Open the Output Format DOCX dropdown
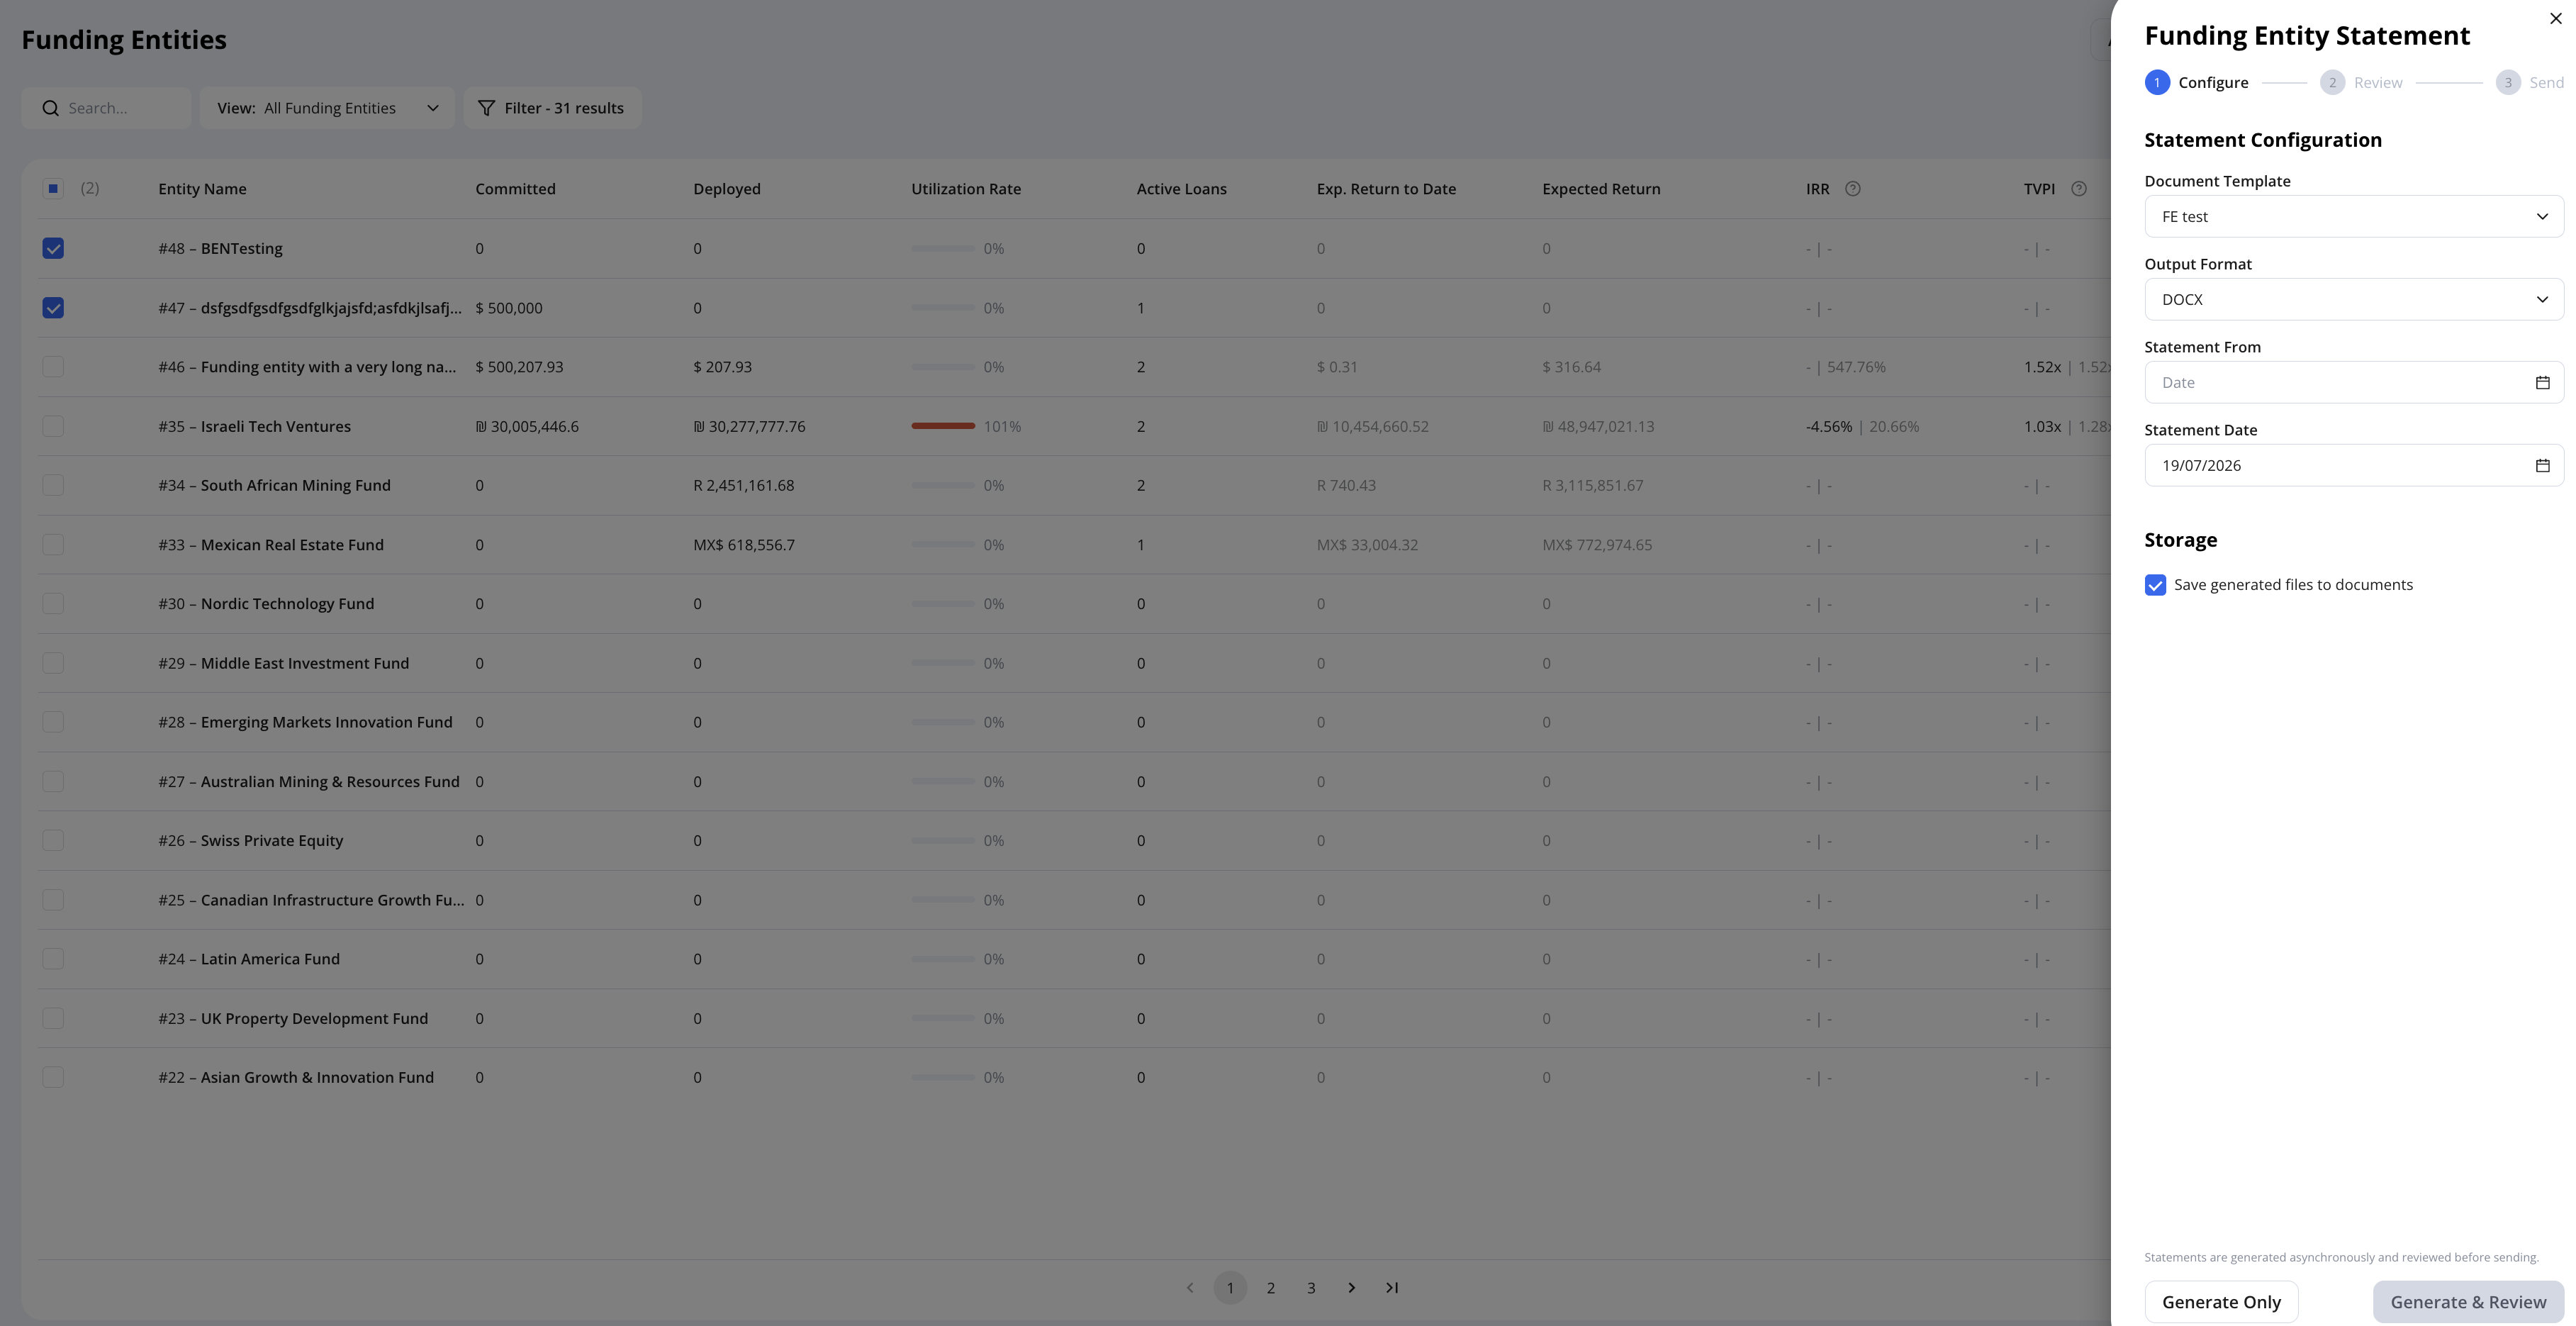2576x1326 pixels. pyautogui.click(x=2354, y=300)
